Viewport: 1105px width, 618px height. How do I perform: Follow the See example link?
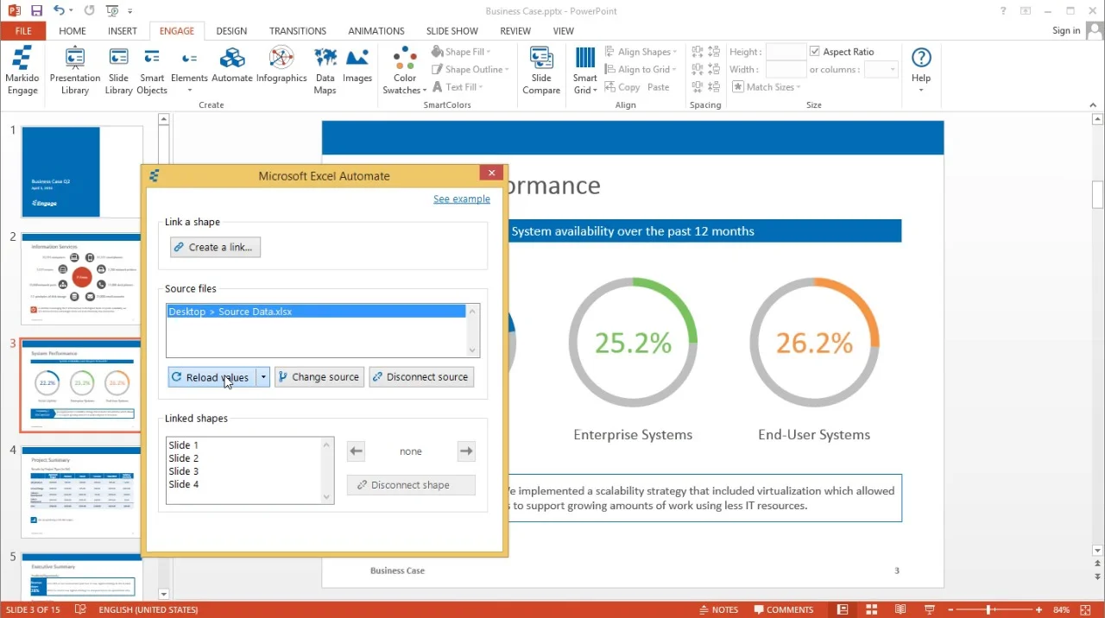[x=461, y=199]
